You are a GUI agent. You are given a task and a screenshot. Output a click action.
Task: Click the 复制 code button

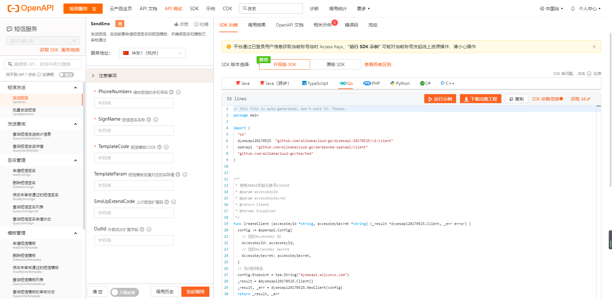pyautogui.click(x=517, y=99)
